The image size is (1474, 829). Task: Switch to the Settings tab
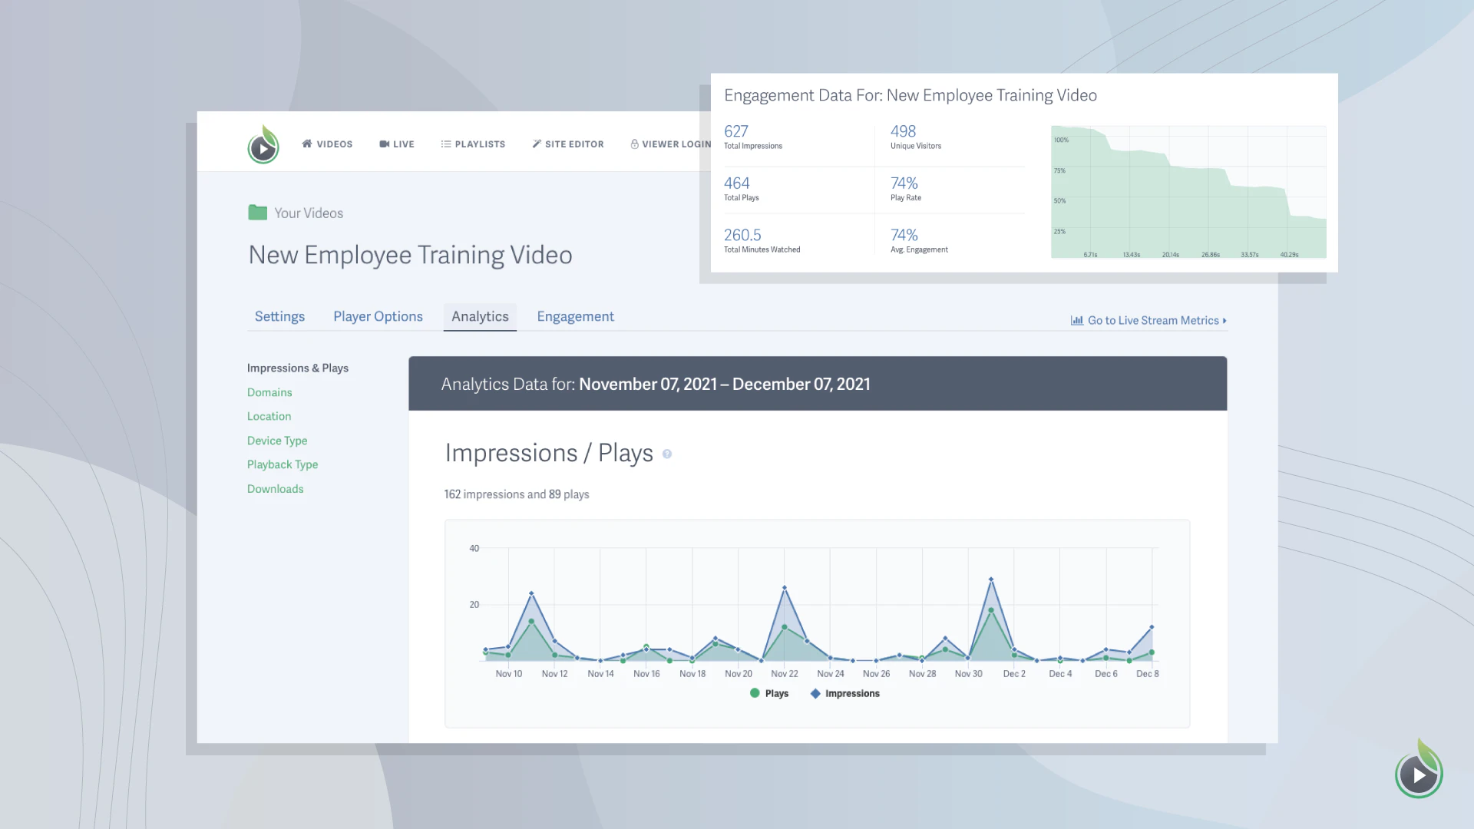click(x=279, y=316)
